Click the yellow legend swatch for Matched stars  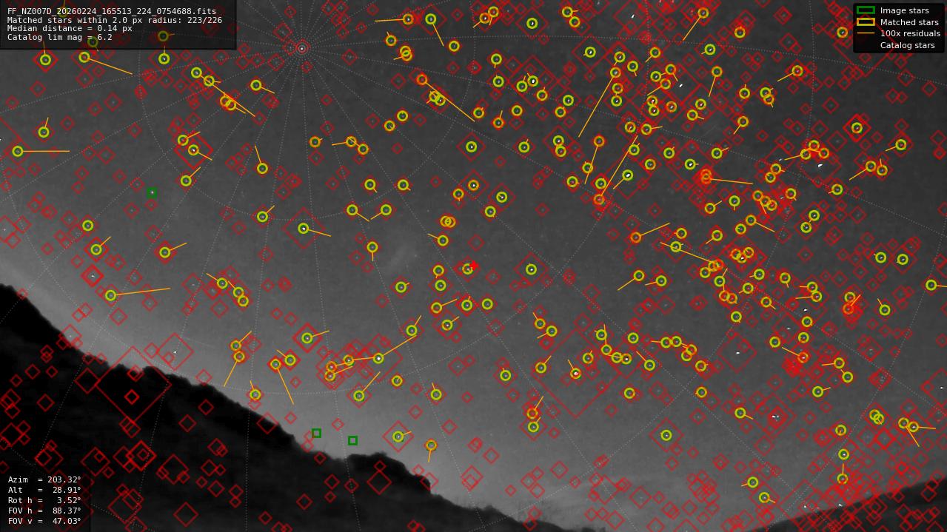tap(866, 21)
